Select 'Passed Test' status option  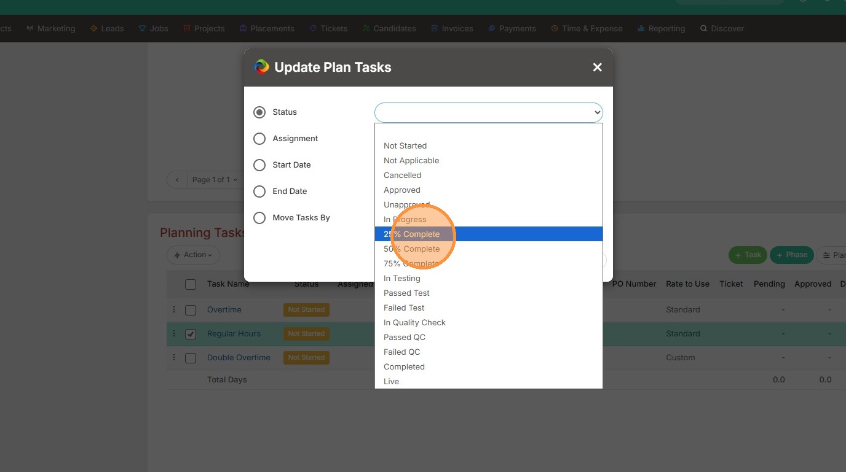[489, 293]
